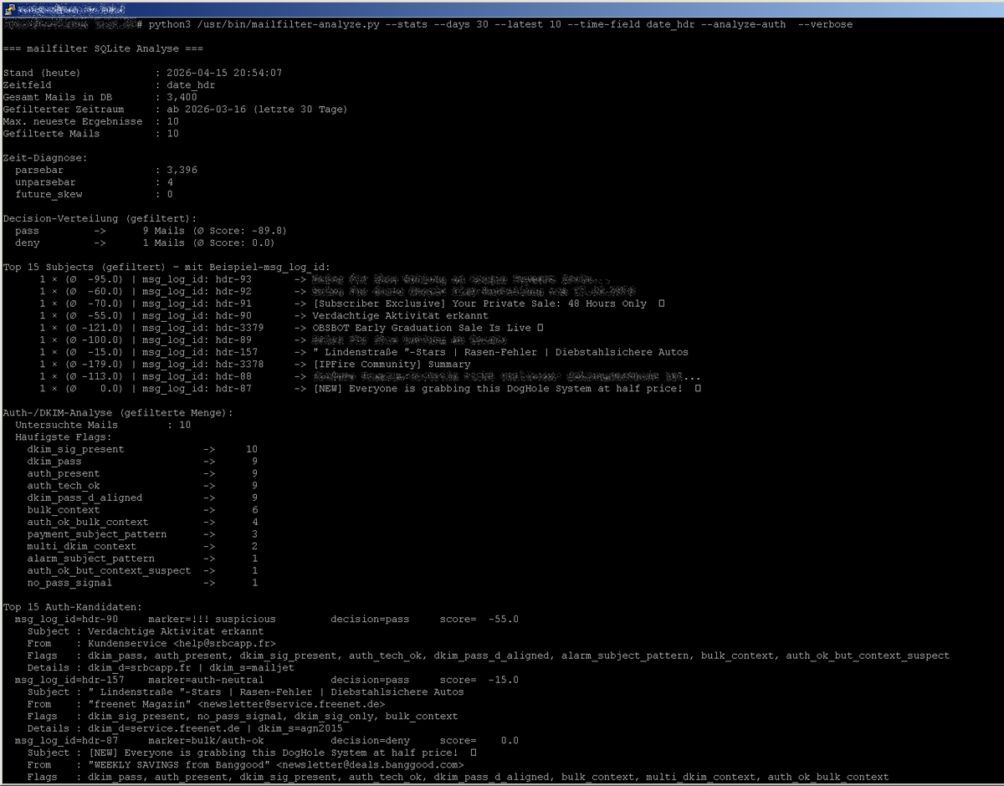
Task: Click 'decision=deny' in hdr-87 candidate line
Action: tap(370, 741)
